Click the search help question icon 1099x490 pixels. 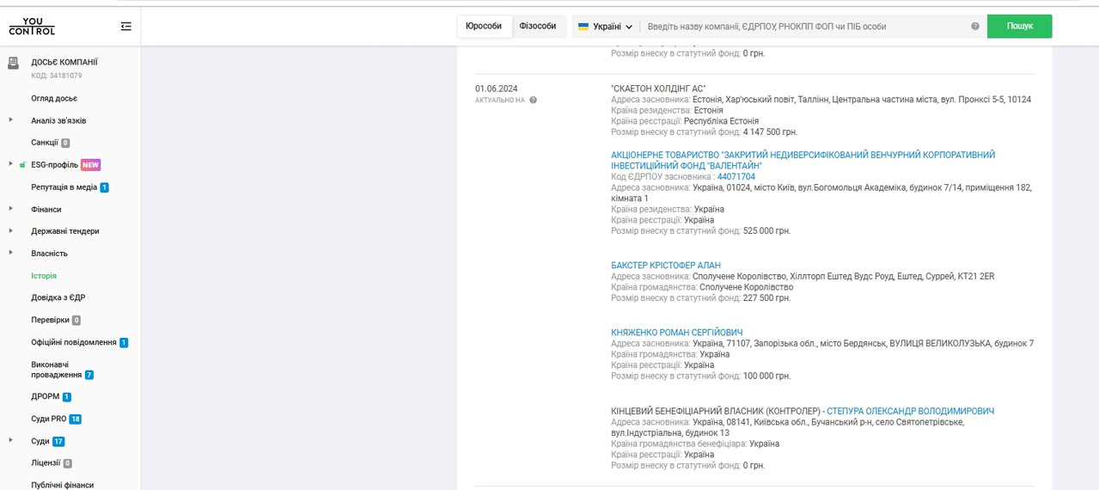975,27
